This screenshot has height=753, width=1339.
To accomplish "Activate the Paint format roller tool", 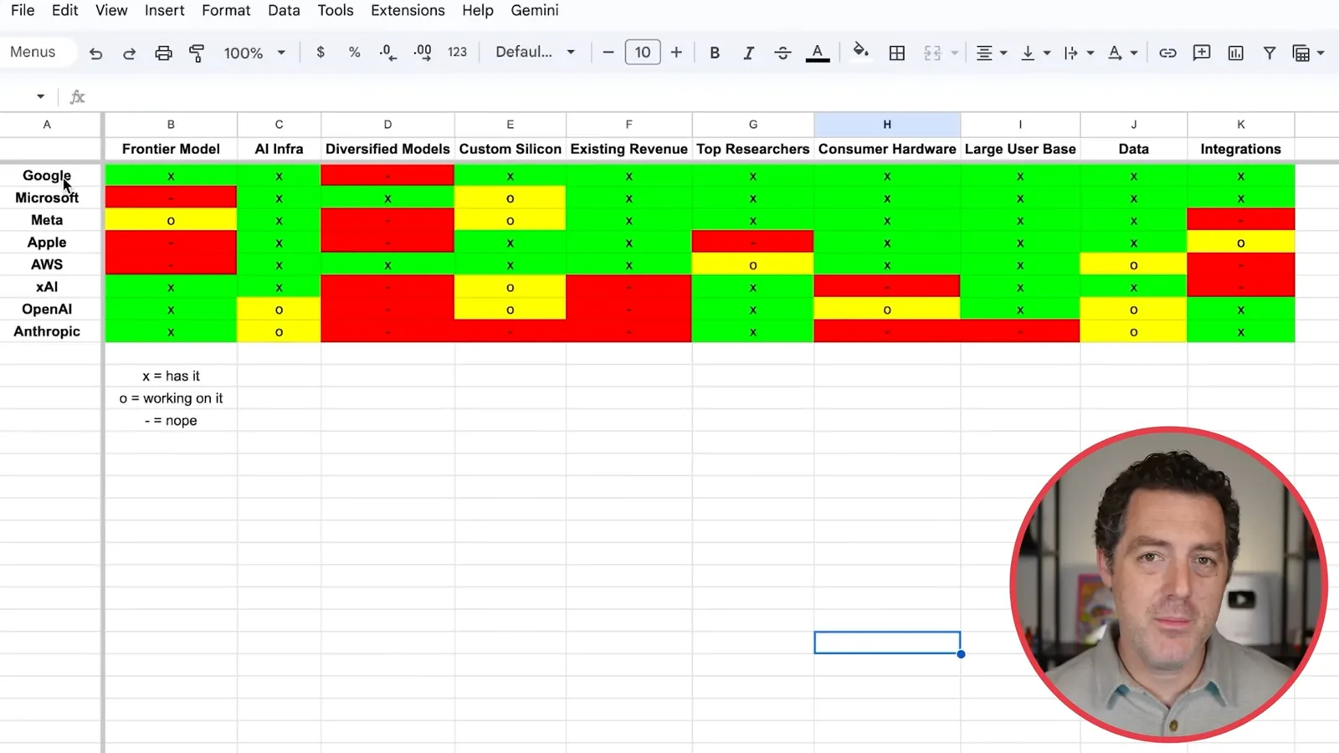I will pyautogui.click(x=197, y=53).
